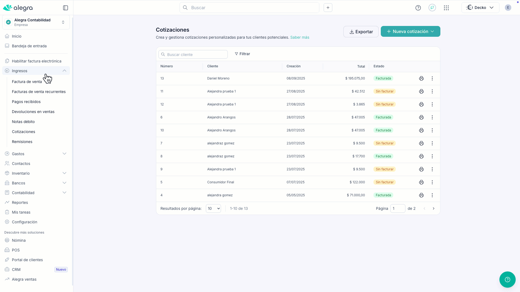
Task: Collapse sidebar with the panel toggle icon
Action: pos(66,8)
